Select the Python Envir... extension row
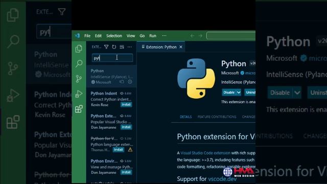 [111, 167]
